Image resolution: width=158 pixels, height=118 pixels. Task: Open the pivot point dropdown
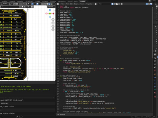click(x=12, y=4)
